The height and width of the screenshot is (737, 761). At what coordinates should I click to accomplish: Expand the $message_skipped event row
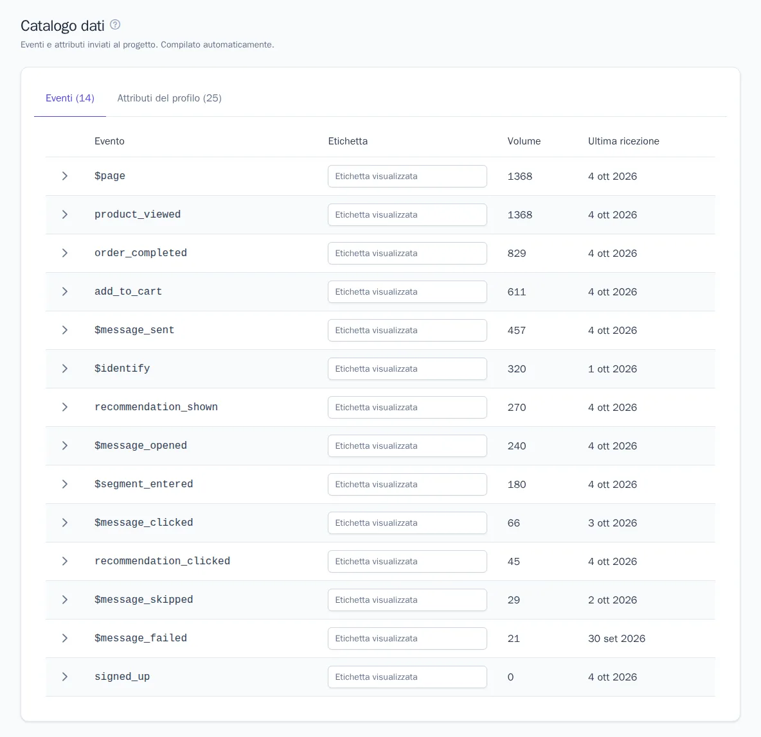(x=64, y=600)
